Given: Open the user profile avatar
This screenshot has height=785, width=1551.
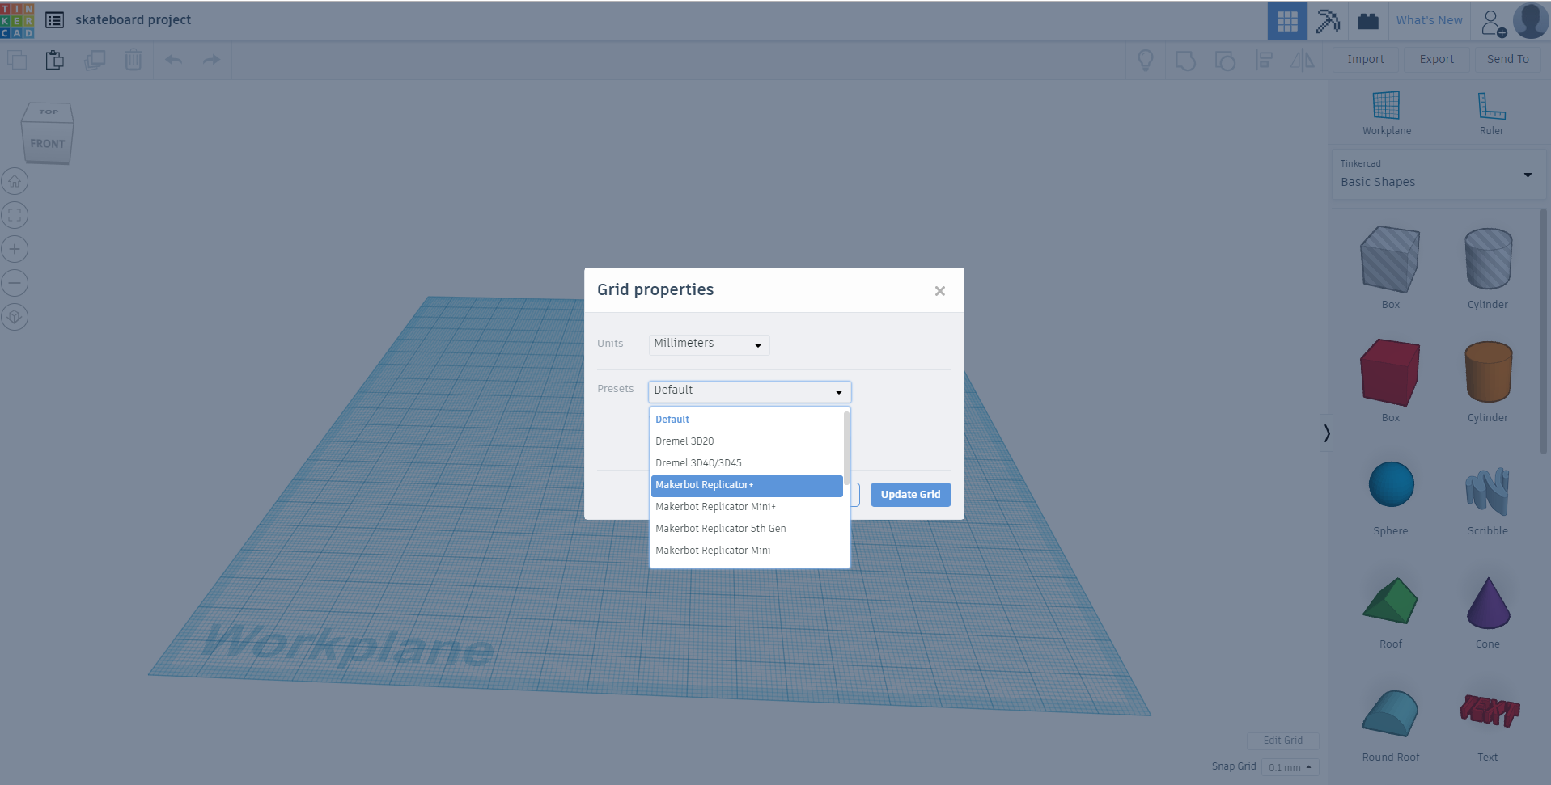Looking at the screenshot, I should tap(1531, 21).
